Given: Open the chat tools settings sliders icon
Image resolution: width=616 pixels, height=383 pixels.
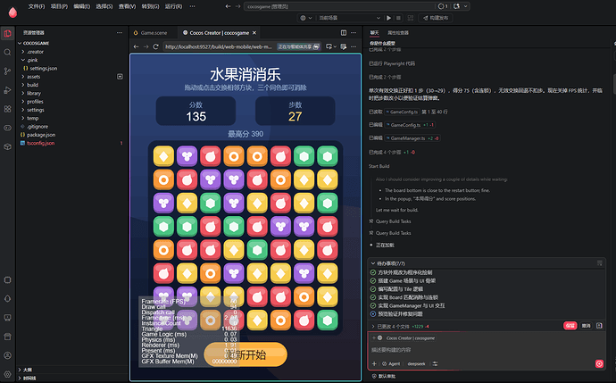Looking at the screenshot, I should click(435, 363).
